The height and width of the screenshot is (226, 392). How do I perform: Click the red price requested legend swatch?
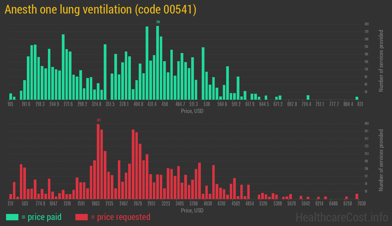tap(81, 217)
